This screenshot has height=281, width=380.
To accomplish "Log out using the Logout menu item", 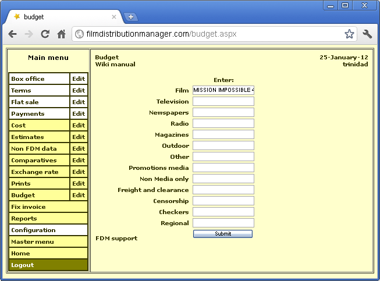I will coord(48,265).
